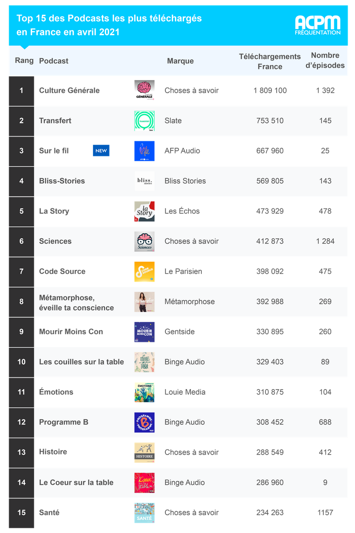Click the La Story podcast logo
This screenshot has height=533, width=355.
click(144, 211)
